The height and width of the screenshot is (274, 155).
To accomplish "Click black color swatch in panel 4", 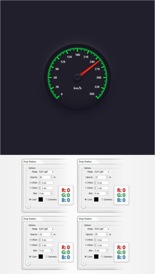I will coord(96,257).
